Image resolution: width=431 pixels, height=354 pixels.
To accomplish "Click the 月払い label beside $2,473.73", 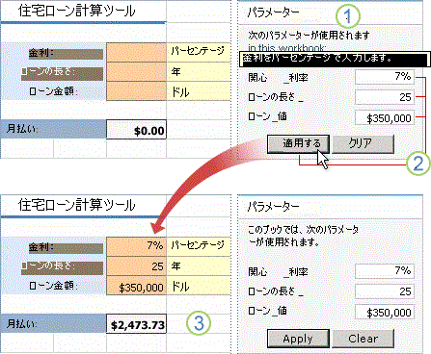I will click(x=22, y=324).
